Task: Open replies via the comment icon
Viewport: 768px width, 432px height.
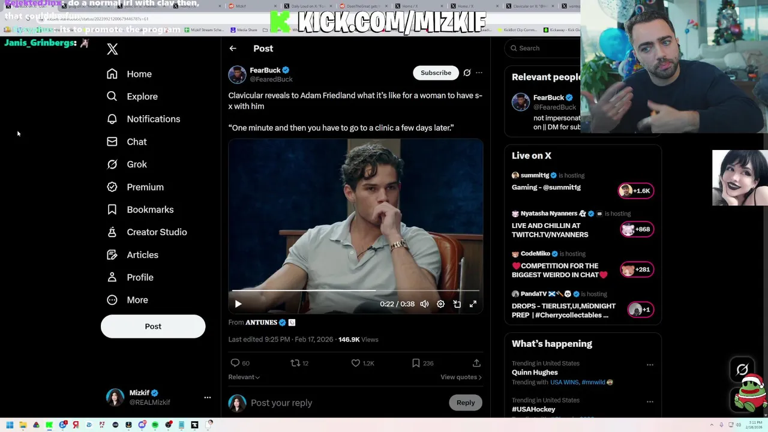Action: click(235, 363)
